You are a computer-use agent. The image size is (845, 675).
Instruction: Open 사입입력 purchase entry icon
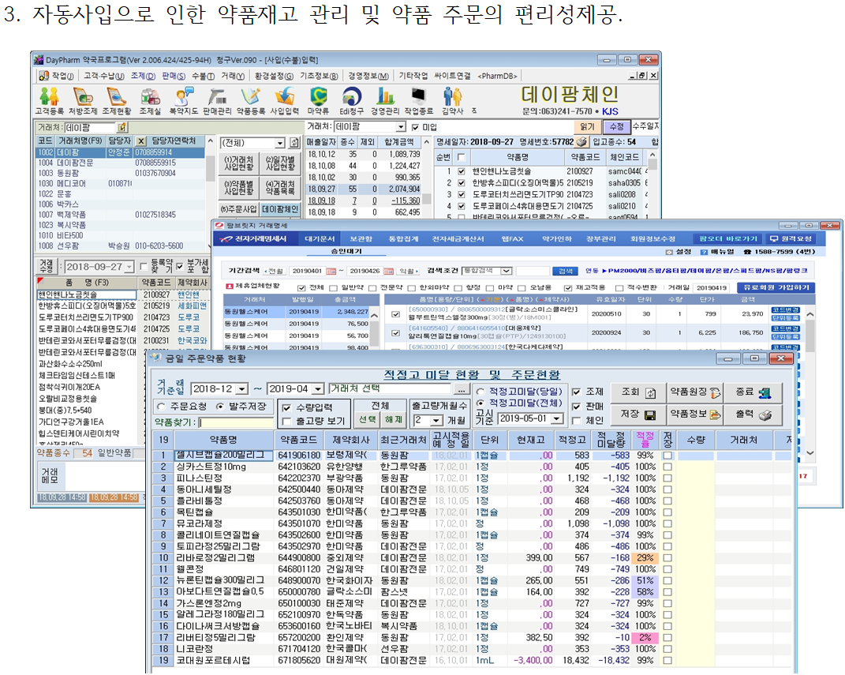click(x=284, y=101)
